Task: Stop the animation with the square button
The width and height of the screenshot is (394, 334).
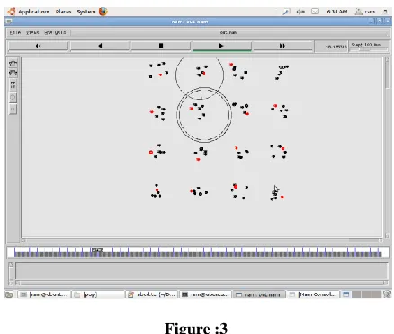Action: [161, 46]
